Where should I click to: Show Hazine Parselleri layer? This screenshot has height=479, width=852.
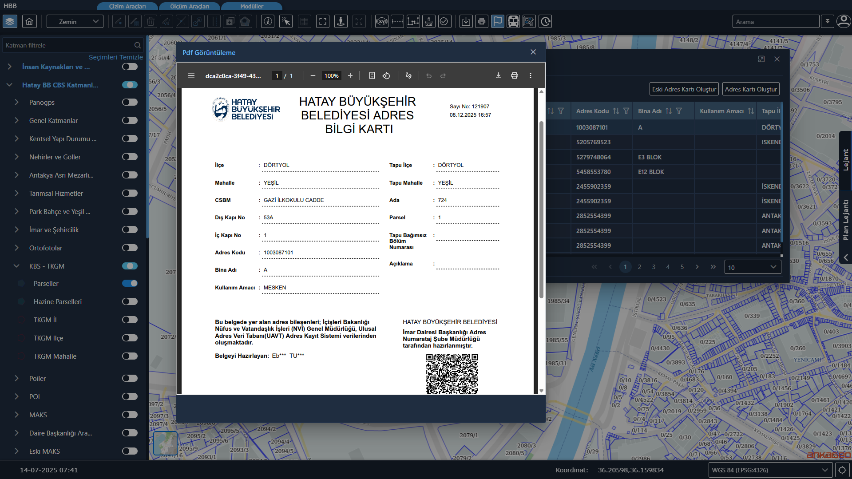[130, 301]
